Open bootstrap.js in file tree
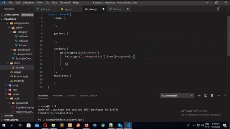 click(x=21, y=76)
